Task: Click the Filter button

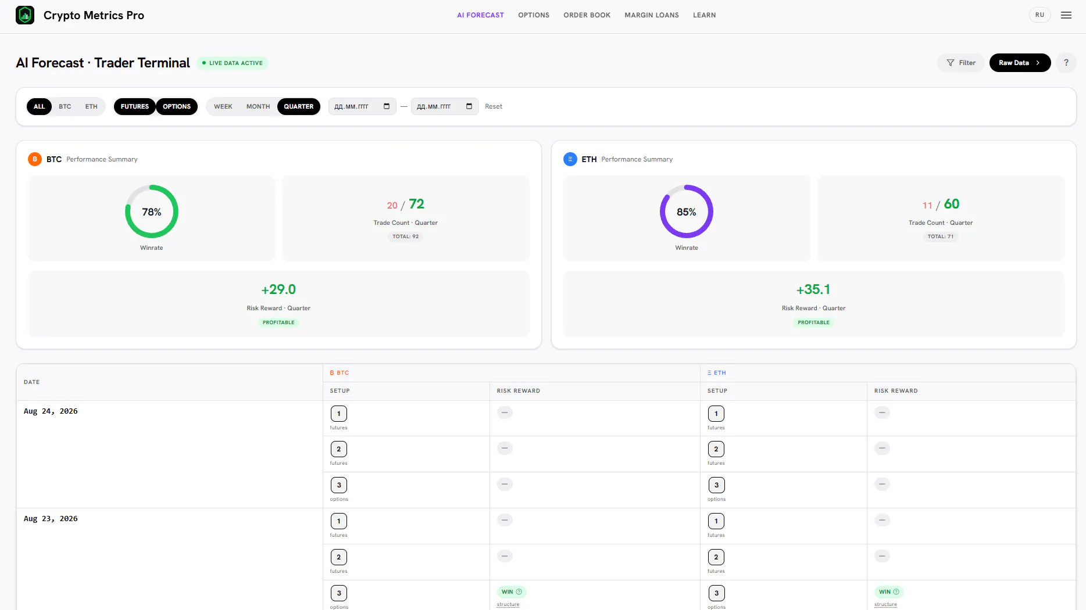Action: pos(961,63)
